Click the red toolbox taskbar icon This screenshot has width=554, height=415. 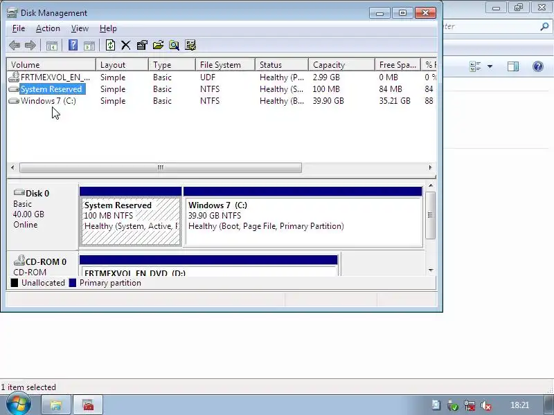88,405
